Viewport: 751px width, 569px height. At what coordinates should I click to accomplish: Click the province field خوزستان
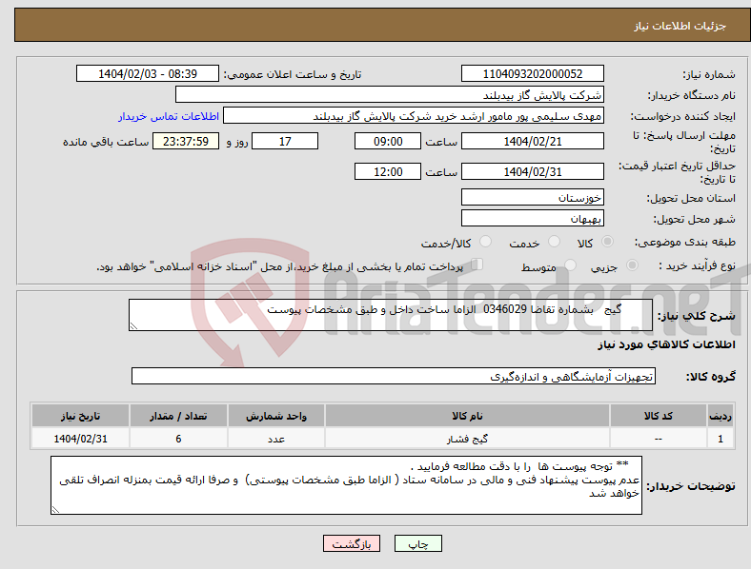(x=532, y=197)
